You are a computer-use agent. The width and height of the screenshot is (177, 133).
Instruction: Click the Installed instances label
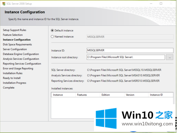62,89
